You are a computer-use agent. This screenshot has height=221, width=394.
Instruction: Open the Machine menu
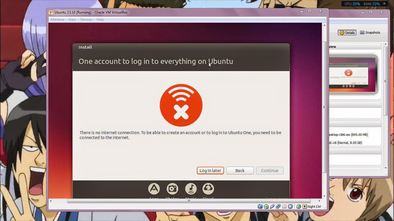(57, 20)
